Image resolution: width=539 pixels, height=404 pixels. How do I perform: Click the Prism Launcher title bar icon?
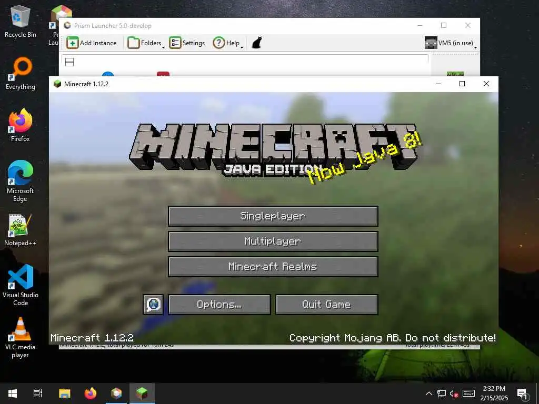coord(67,25)
